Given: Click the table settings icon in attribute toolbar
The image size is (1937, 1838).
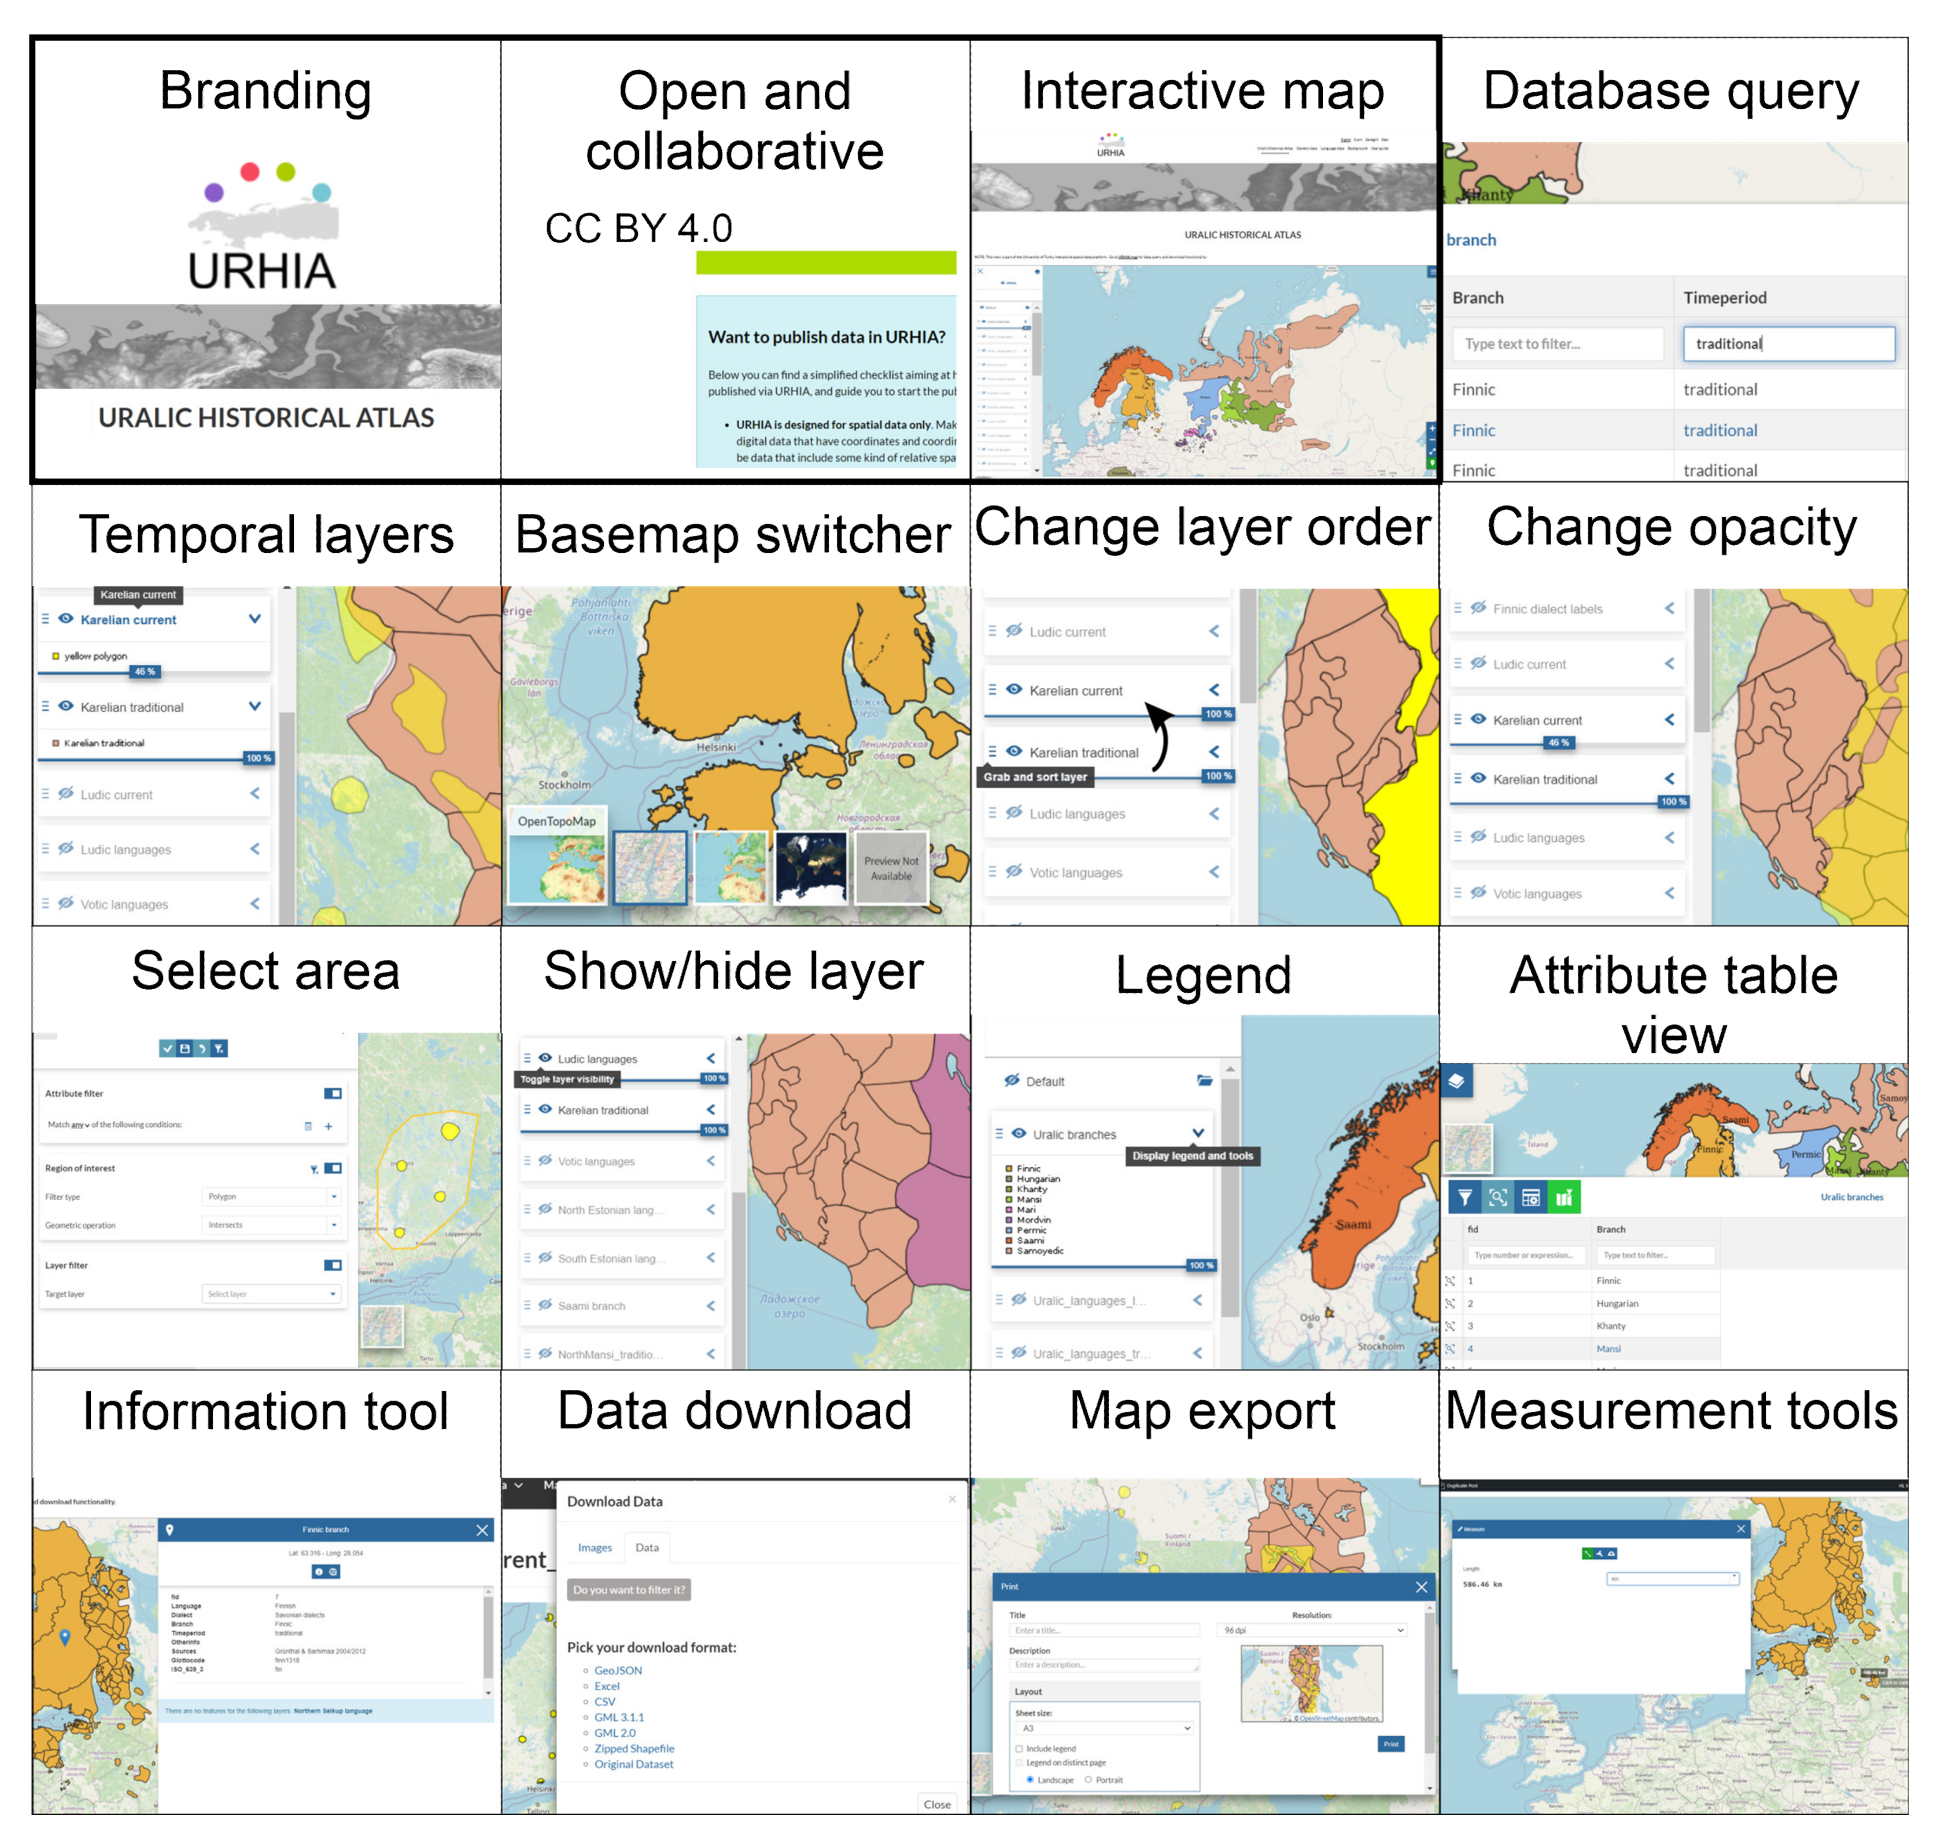Looking at the screenshot, I should [x=1530, y=1197].
